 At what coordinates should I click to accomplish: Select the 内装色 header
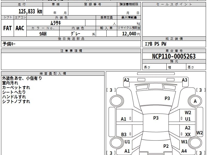(x=78, y=28)
